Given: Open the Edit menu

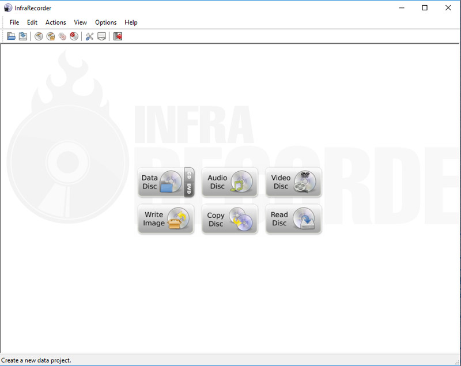Looking at the screenshot, I should [32, 22].
